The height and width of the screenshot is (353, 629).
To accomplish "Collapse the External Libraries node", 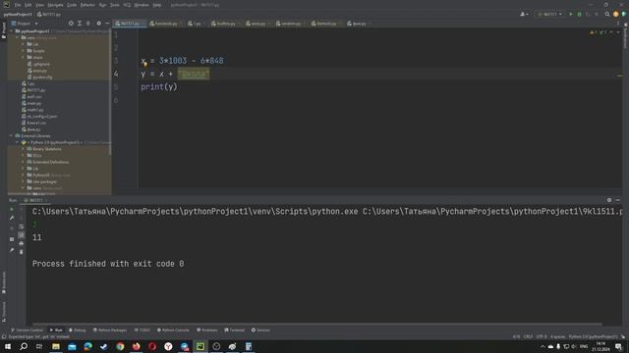I will (11, 135).
